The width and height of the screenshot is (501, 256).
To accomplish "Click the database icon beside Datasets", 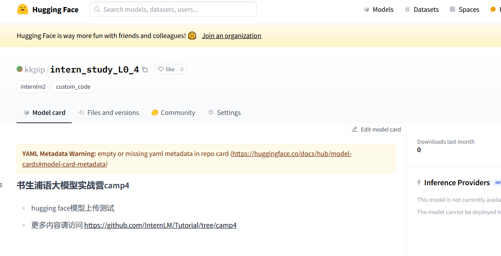I will tap(407, 10).
